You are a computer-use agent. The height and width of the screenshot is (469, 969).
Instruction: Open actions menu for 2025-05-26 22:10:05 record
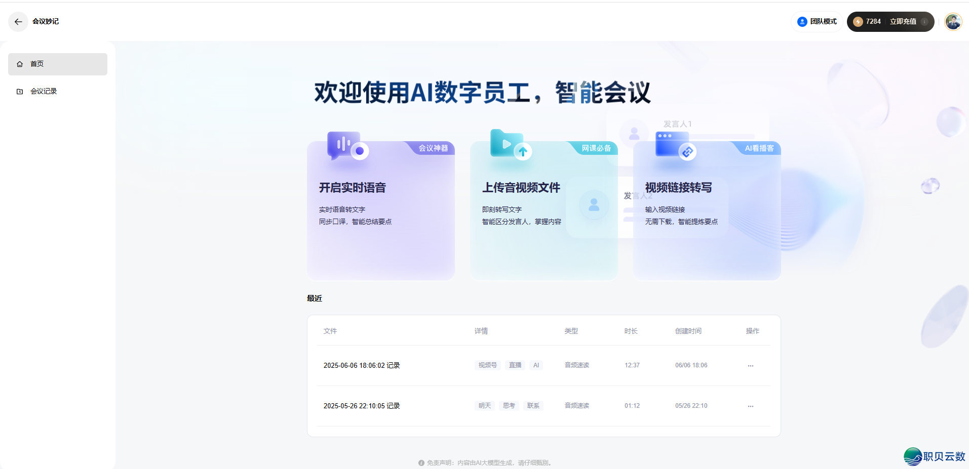750,406
